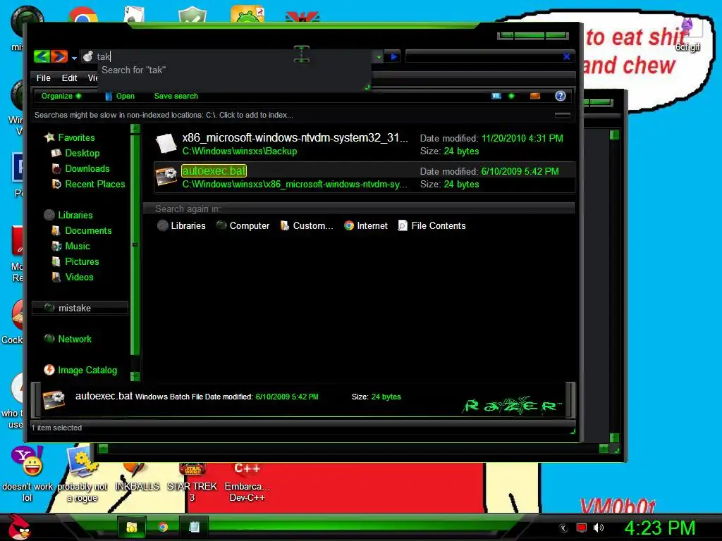
Task: Change the view with the views icon
Action: [x=496, y=96]
